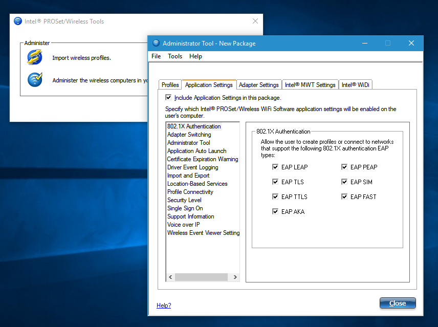Screen dimensions: 438x327
Task: Click the settings list left scroll arrow
Action: (170, 277)
